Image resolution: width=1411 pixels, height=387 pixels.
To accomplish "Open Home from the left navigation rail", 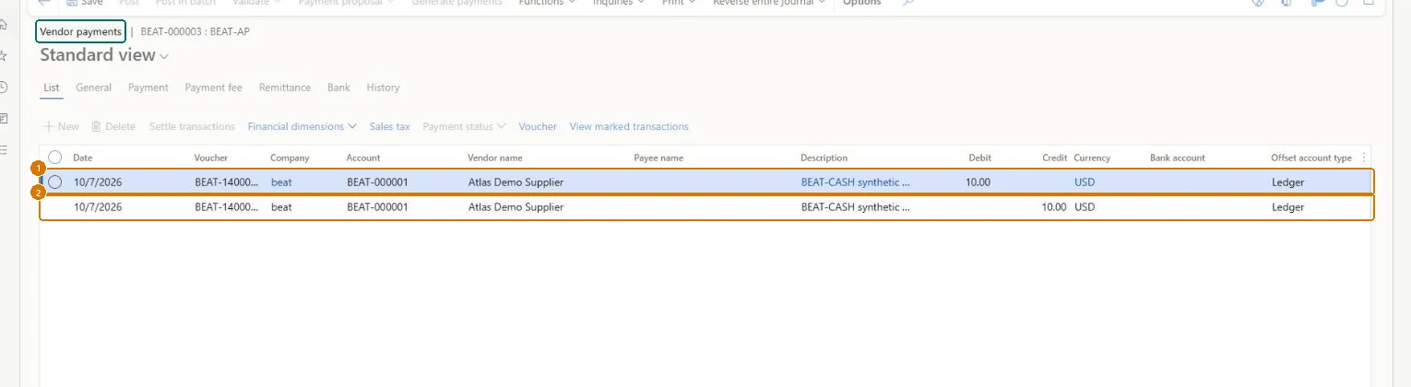I will coord(3,25).
